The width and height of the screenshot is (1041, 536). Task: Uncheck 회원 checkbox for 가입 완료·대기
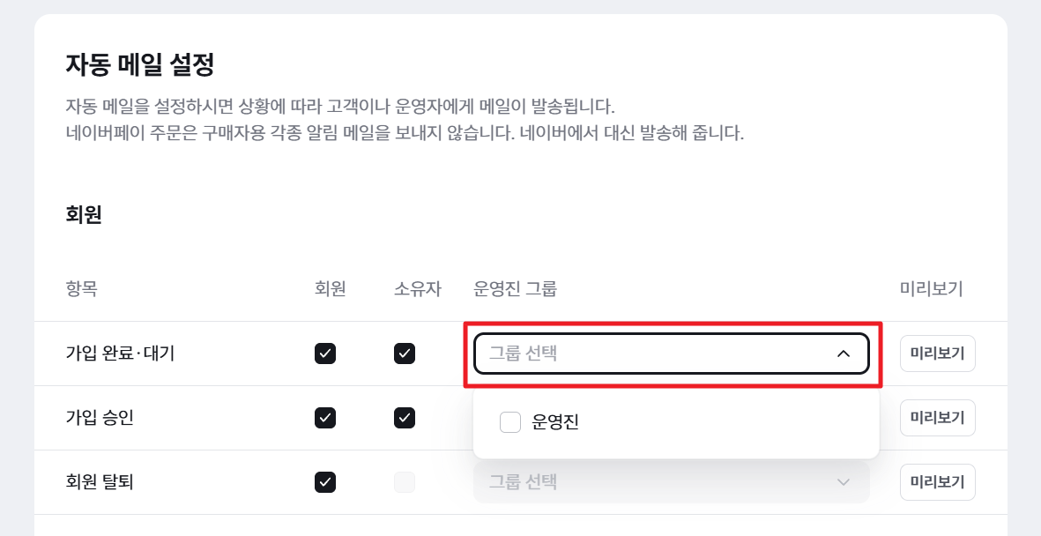325,354
